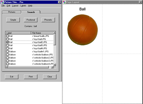This screenshot has height=104, width=143.
Task: Click the Page Layout window icon
Action: pyautogui.click(x=64, y=2)
